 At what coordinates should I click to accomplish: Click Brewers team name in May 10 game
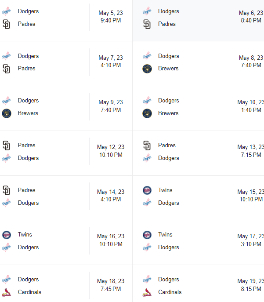168,113
